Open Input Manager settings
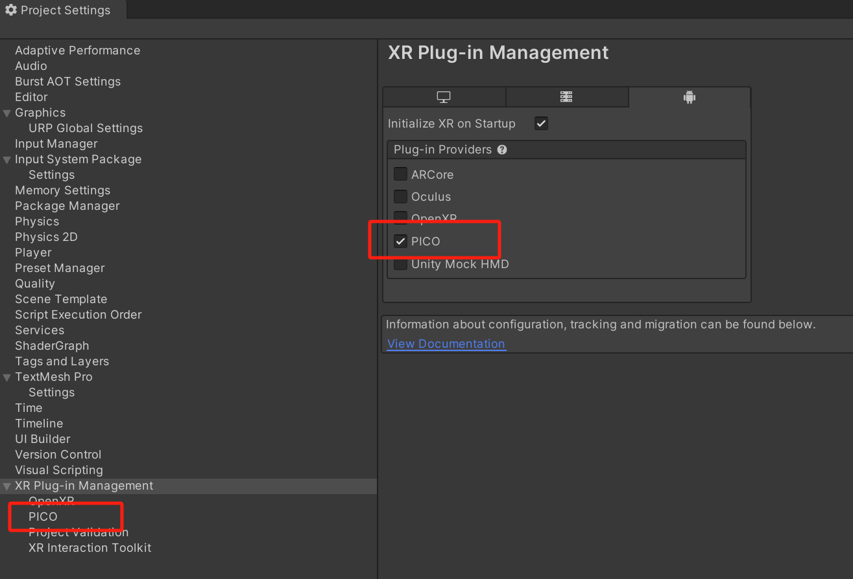The height and width of the screenshot is (579, 853). coord(56,144)
